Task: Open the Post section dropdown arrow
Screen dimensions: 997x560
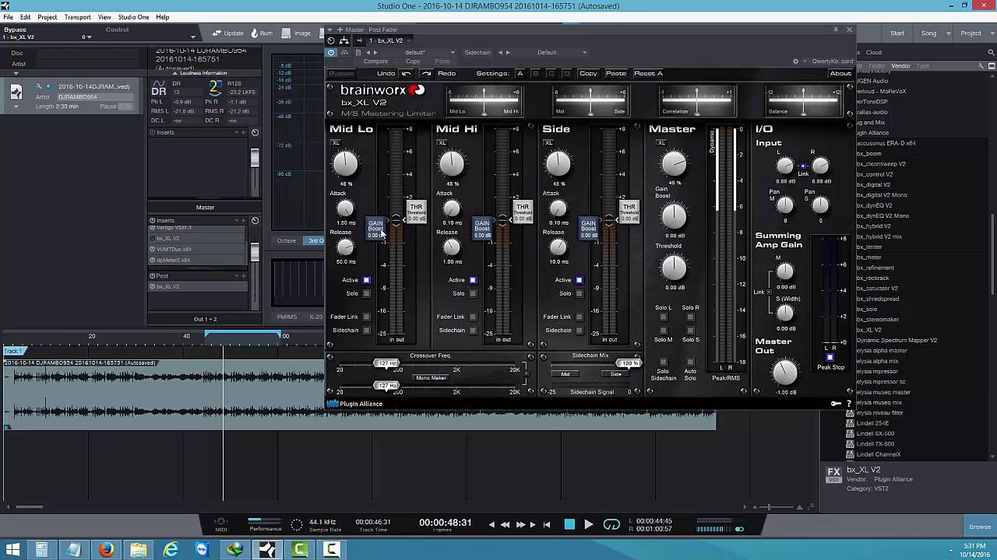Action: coord(235,275)
